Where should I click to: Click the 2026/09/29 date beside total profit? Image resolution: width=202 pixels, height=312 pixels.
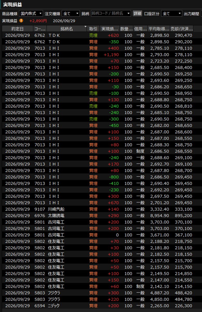(x=64, y=21)
